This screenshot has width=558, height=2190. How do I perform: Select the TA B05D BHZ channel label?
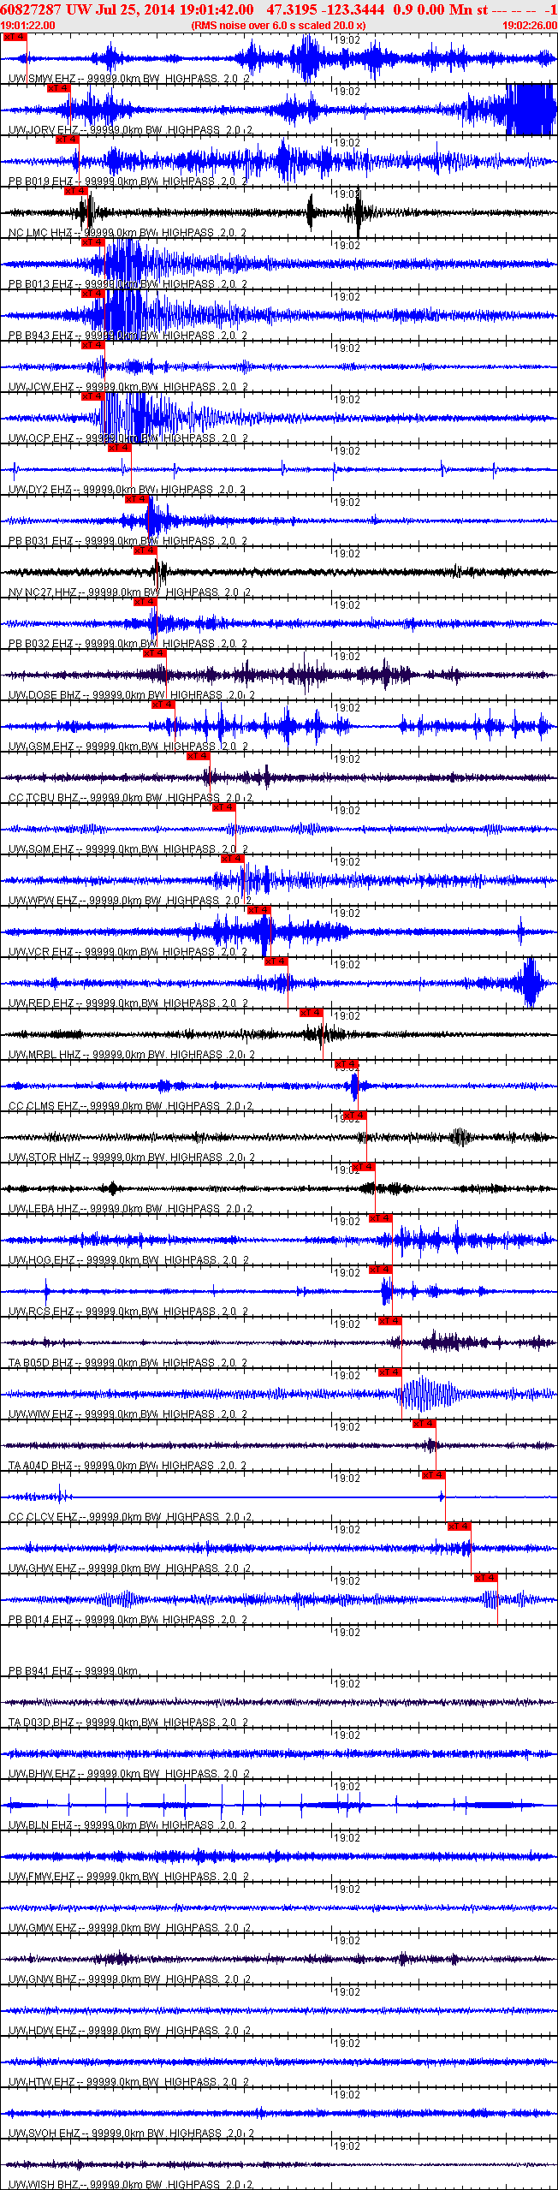[128, 1363]
